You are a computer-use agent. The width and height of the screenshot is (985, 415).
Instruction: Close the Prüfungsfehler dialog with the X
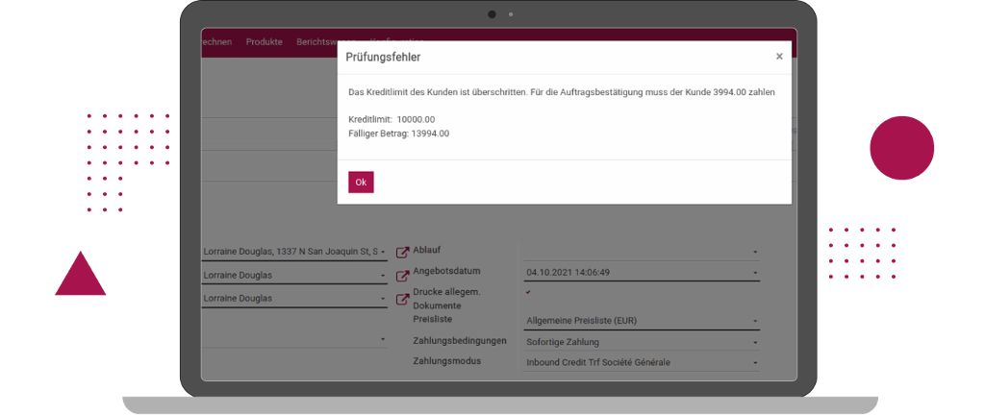(779, 57)
